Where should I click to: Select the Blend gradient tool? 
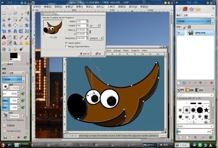[15, 37]
